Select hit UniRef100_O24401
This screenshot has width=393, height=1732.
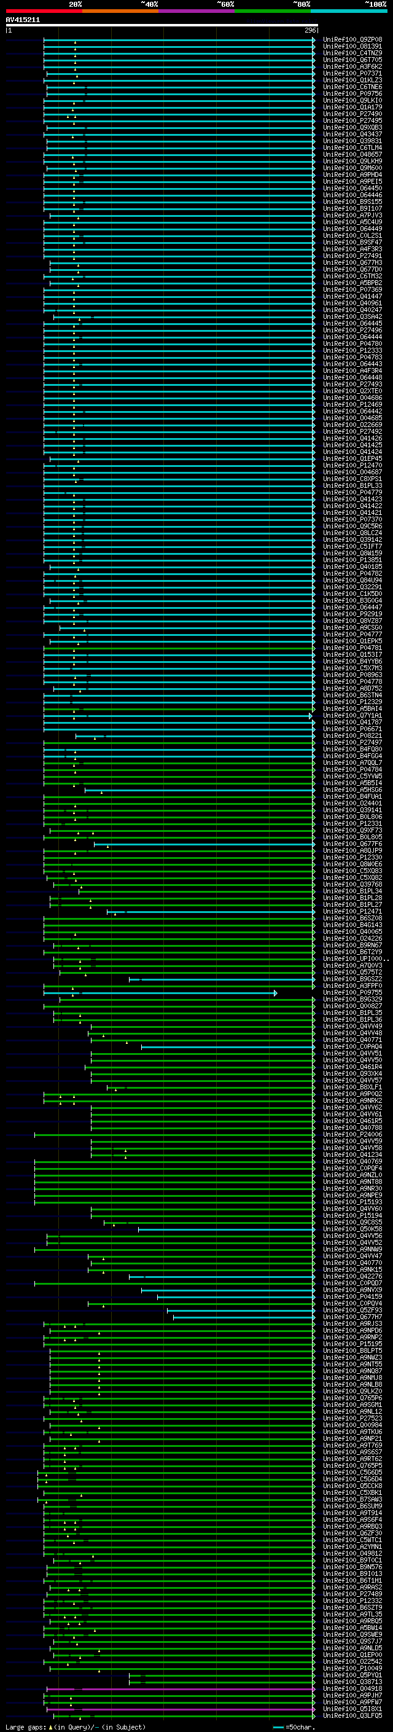click(x=352, y=804)
